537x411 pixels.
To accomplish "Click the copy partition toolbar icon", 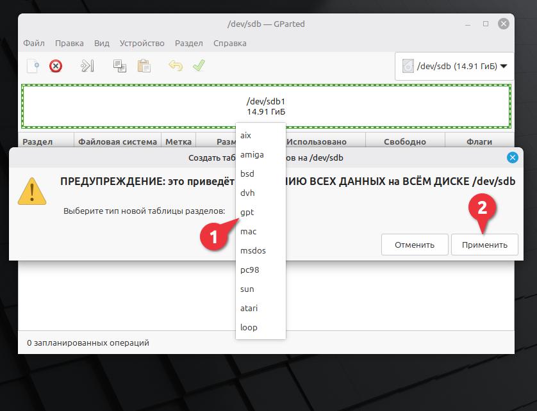I will (120, 66).
